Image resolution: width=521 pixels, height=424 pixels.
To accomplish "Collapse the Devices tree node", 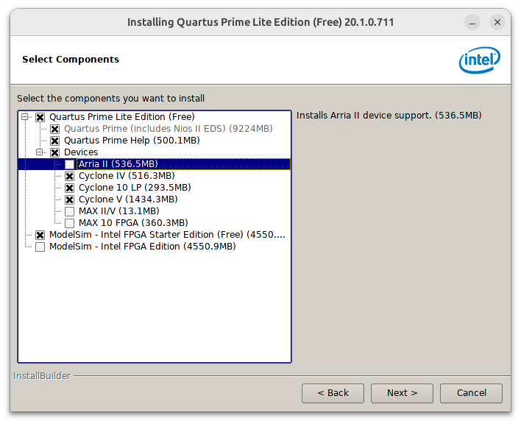I will (40, 152).
